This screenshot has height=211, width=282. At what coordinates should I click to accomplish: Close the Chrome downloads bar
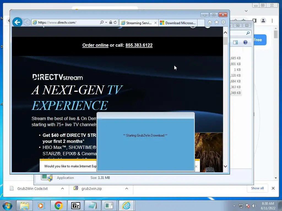point(273,188)
